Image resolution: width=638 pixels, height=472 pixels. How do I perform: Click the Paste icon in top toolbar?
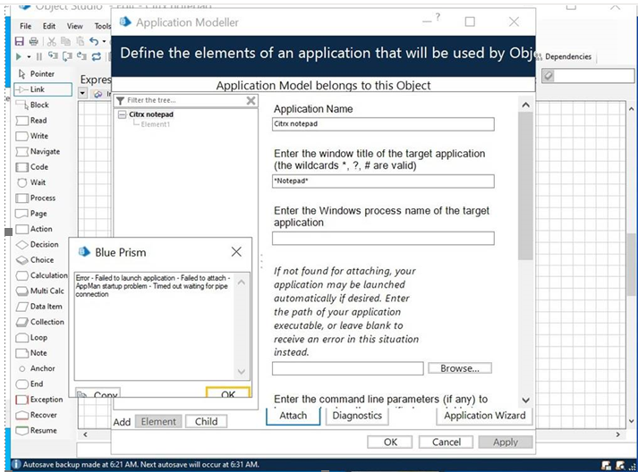click(x=81, y=41)
